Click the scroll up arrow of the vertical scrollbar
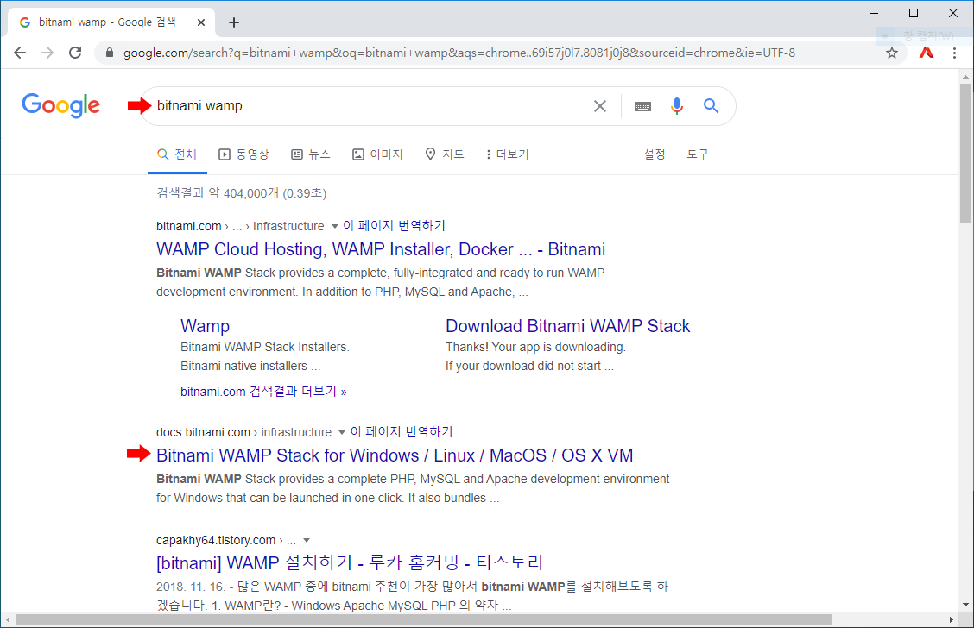Image resolution: width=974 pixels, height=628 pixels. [x=965, y=78]
